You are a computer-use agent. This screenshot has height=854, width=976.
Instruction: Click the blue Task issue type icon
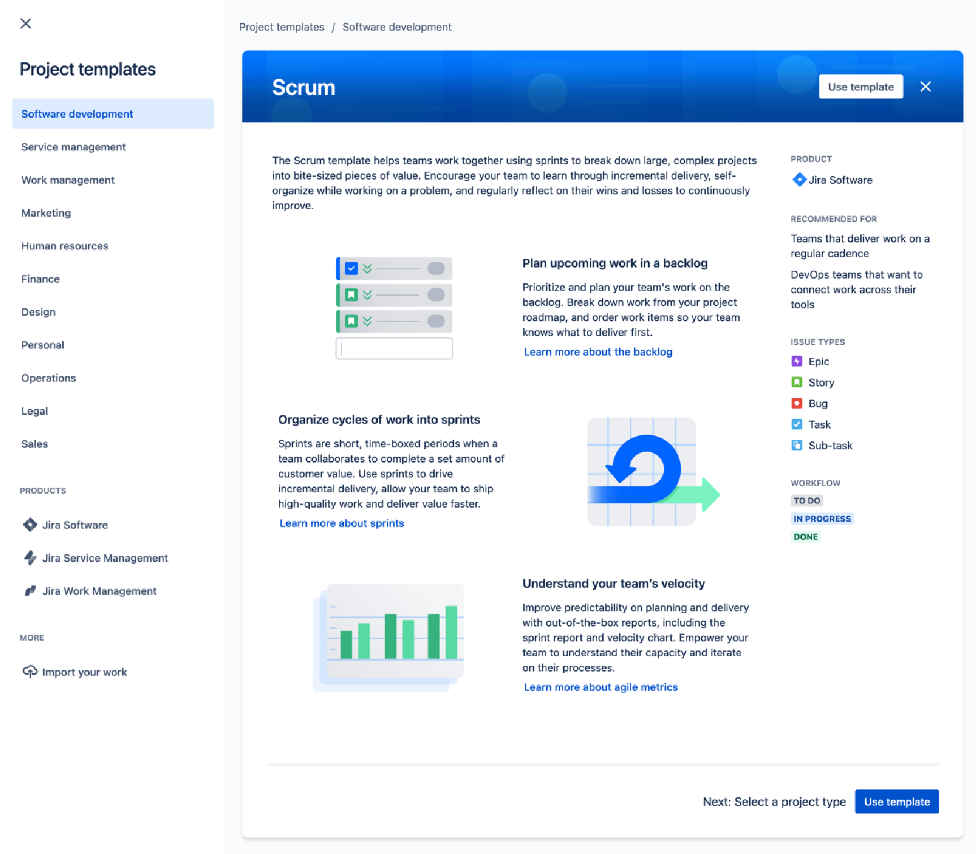coord(797,424)
